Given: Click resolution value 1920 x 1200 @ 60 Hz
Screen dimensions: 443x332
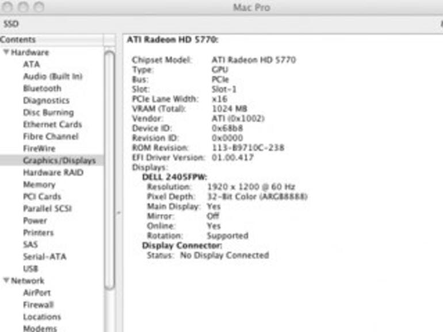Looking at the screenshot, I should point(251,187).
